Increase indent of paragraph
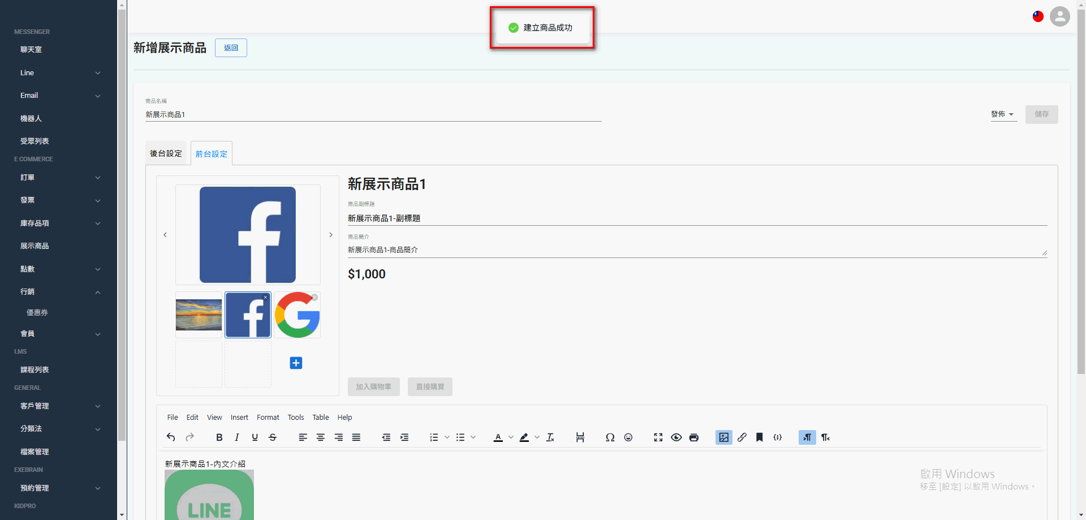Screen dimensions: 1086x520 [404, 437]
